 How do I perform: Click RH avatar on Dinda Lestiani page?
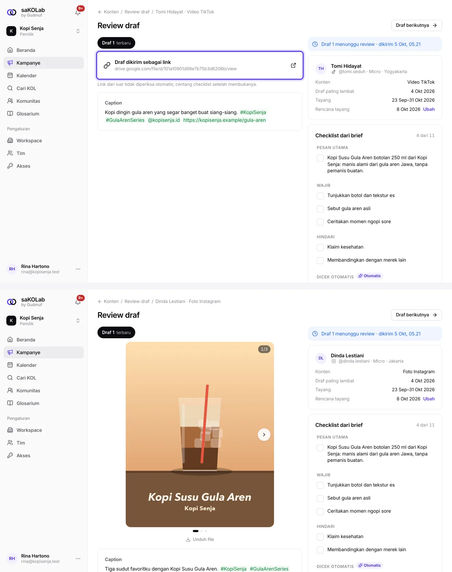12,559
